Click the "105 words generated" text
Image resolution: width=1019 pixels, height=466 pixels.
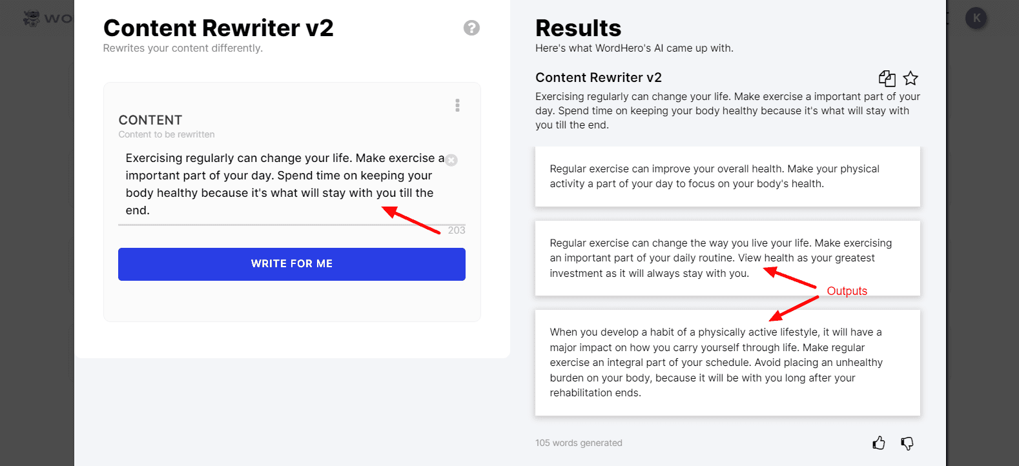(x=579, y=443)
